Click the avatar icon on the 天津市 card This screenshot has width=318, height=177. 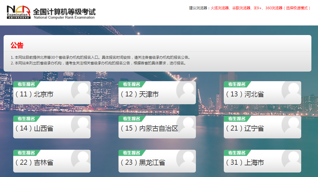[x=186, y=91]
